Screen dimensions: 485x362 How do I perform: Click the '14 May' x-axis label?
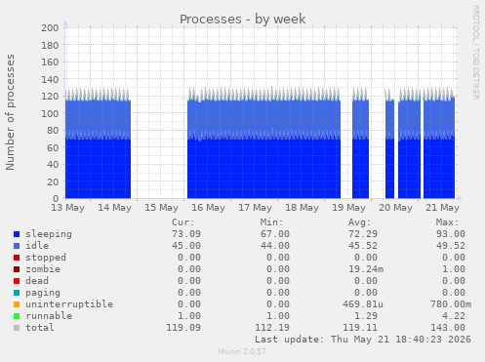coord(114,208)
